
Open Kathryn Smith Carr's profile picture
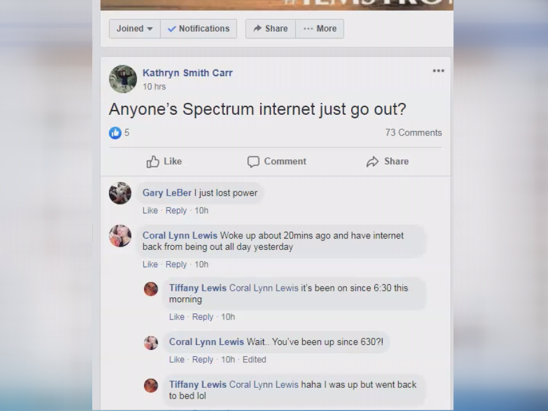pyautogui.click(x=123, y=79)
